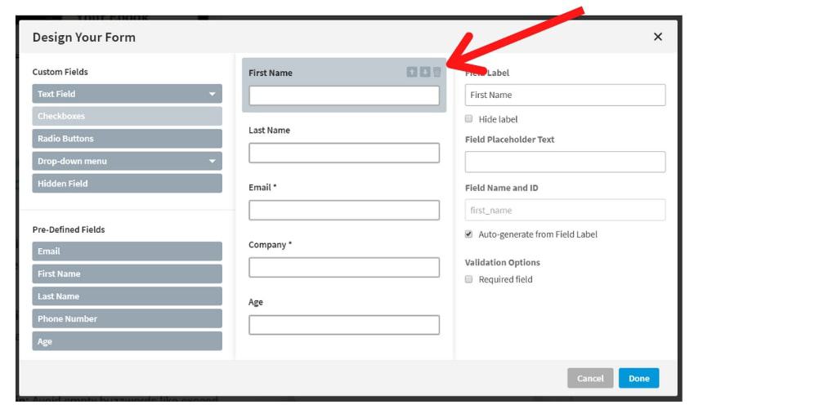The image size is (837, 418).
Task: Click the First Name form input
Action: (344, 96)
